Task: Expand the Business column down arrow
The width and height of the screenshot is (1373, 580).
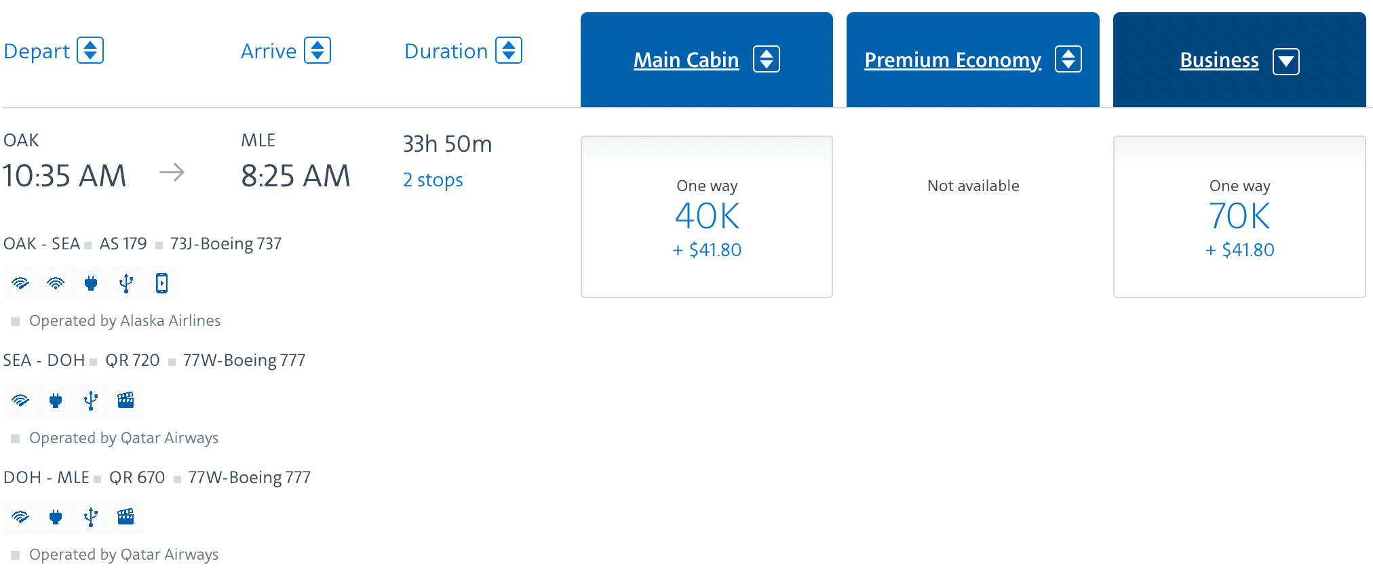Action: [x=1286, y=62]
